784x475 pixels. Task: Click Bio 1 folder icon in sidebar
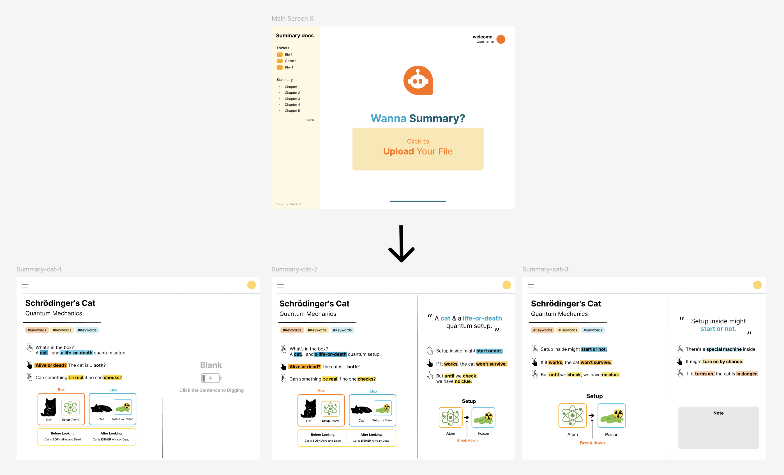(x=280, y=54)
